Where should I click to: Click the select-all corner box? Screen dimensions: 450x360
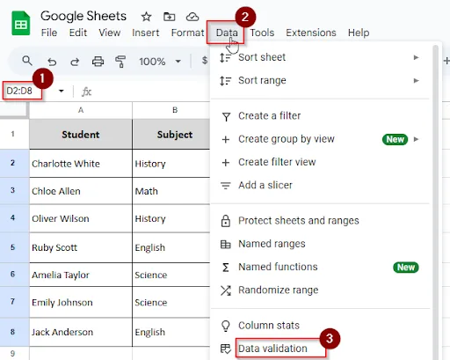14,110
